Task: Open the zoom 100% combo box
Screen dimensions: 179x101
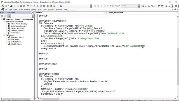Action: click(x=129, y=6)
